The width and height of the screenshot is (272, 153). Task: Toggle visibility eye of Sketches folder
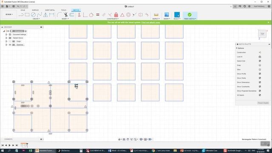coord(10,45)
